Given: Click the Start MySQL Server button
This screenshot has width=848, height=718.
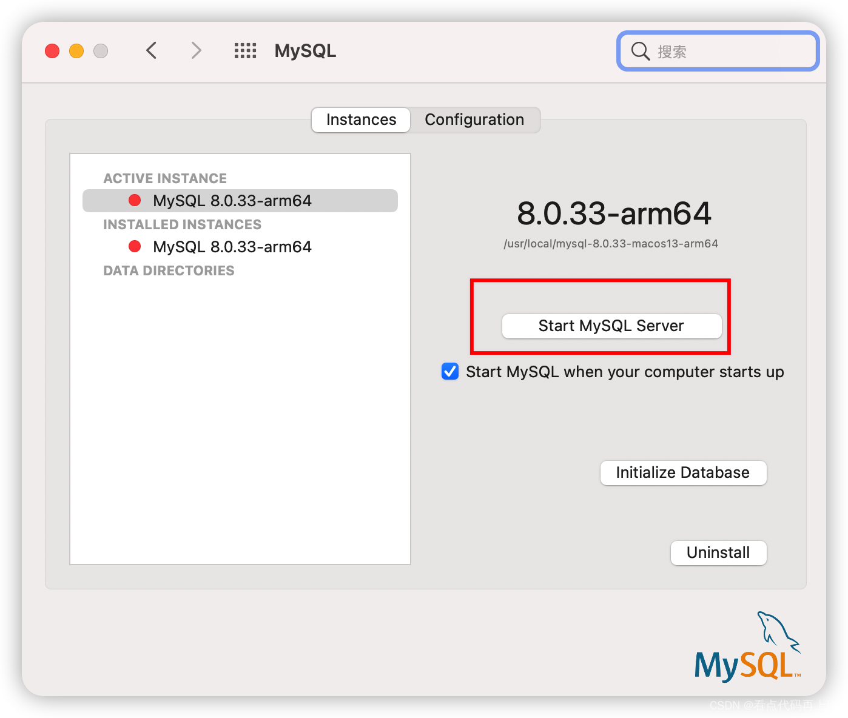Looking at the screenshot, I should click(x=611, y=326).
